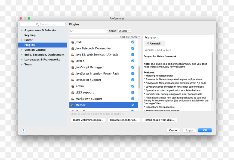This screenshot has height=160, width=234.
Task: Click the Java Bytecode Decompiler plugin icon
Action: click(72, 48)
